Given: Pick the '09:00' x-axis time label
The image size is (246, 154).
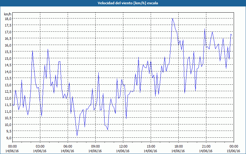Looking at the screenshot, I should click(95, 147).
